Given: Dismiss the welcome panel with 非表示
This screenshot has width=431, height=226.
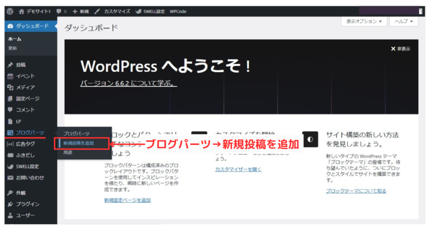Looking at the screenshot, I should coord(400,49).
